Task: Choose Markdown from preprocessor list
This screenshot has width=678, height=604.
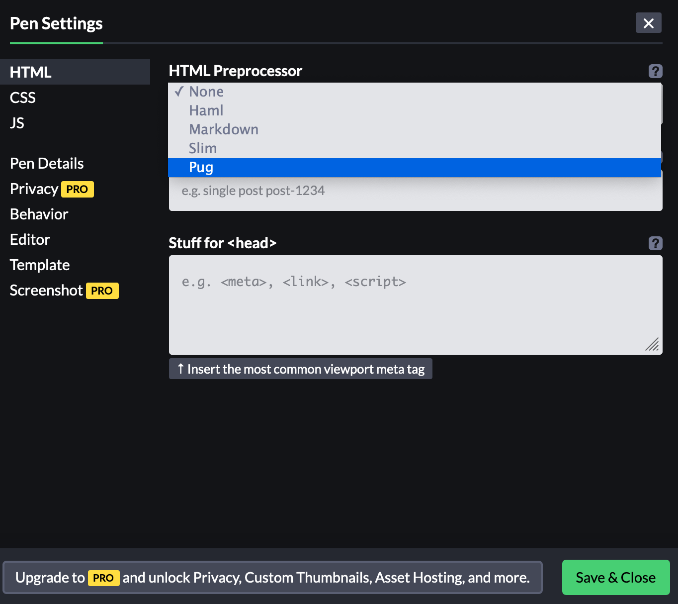Action: click(224, 129)
